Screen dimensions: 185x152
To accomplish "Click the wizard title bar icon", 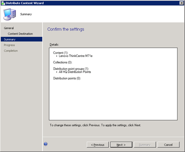I will pos(3,3).
